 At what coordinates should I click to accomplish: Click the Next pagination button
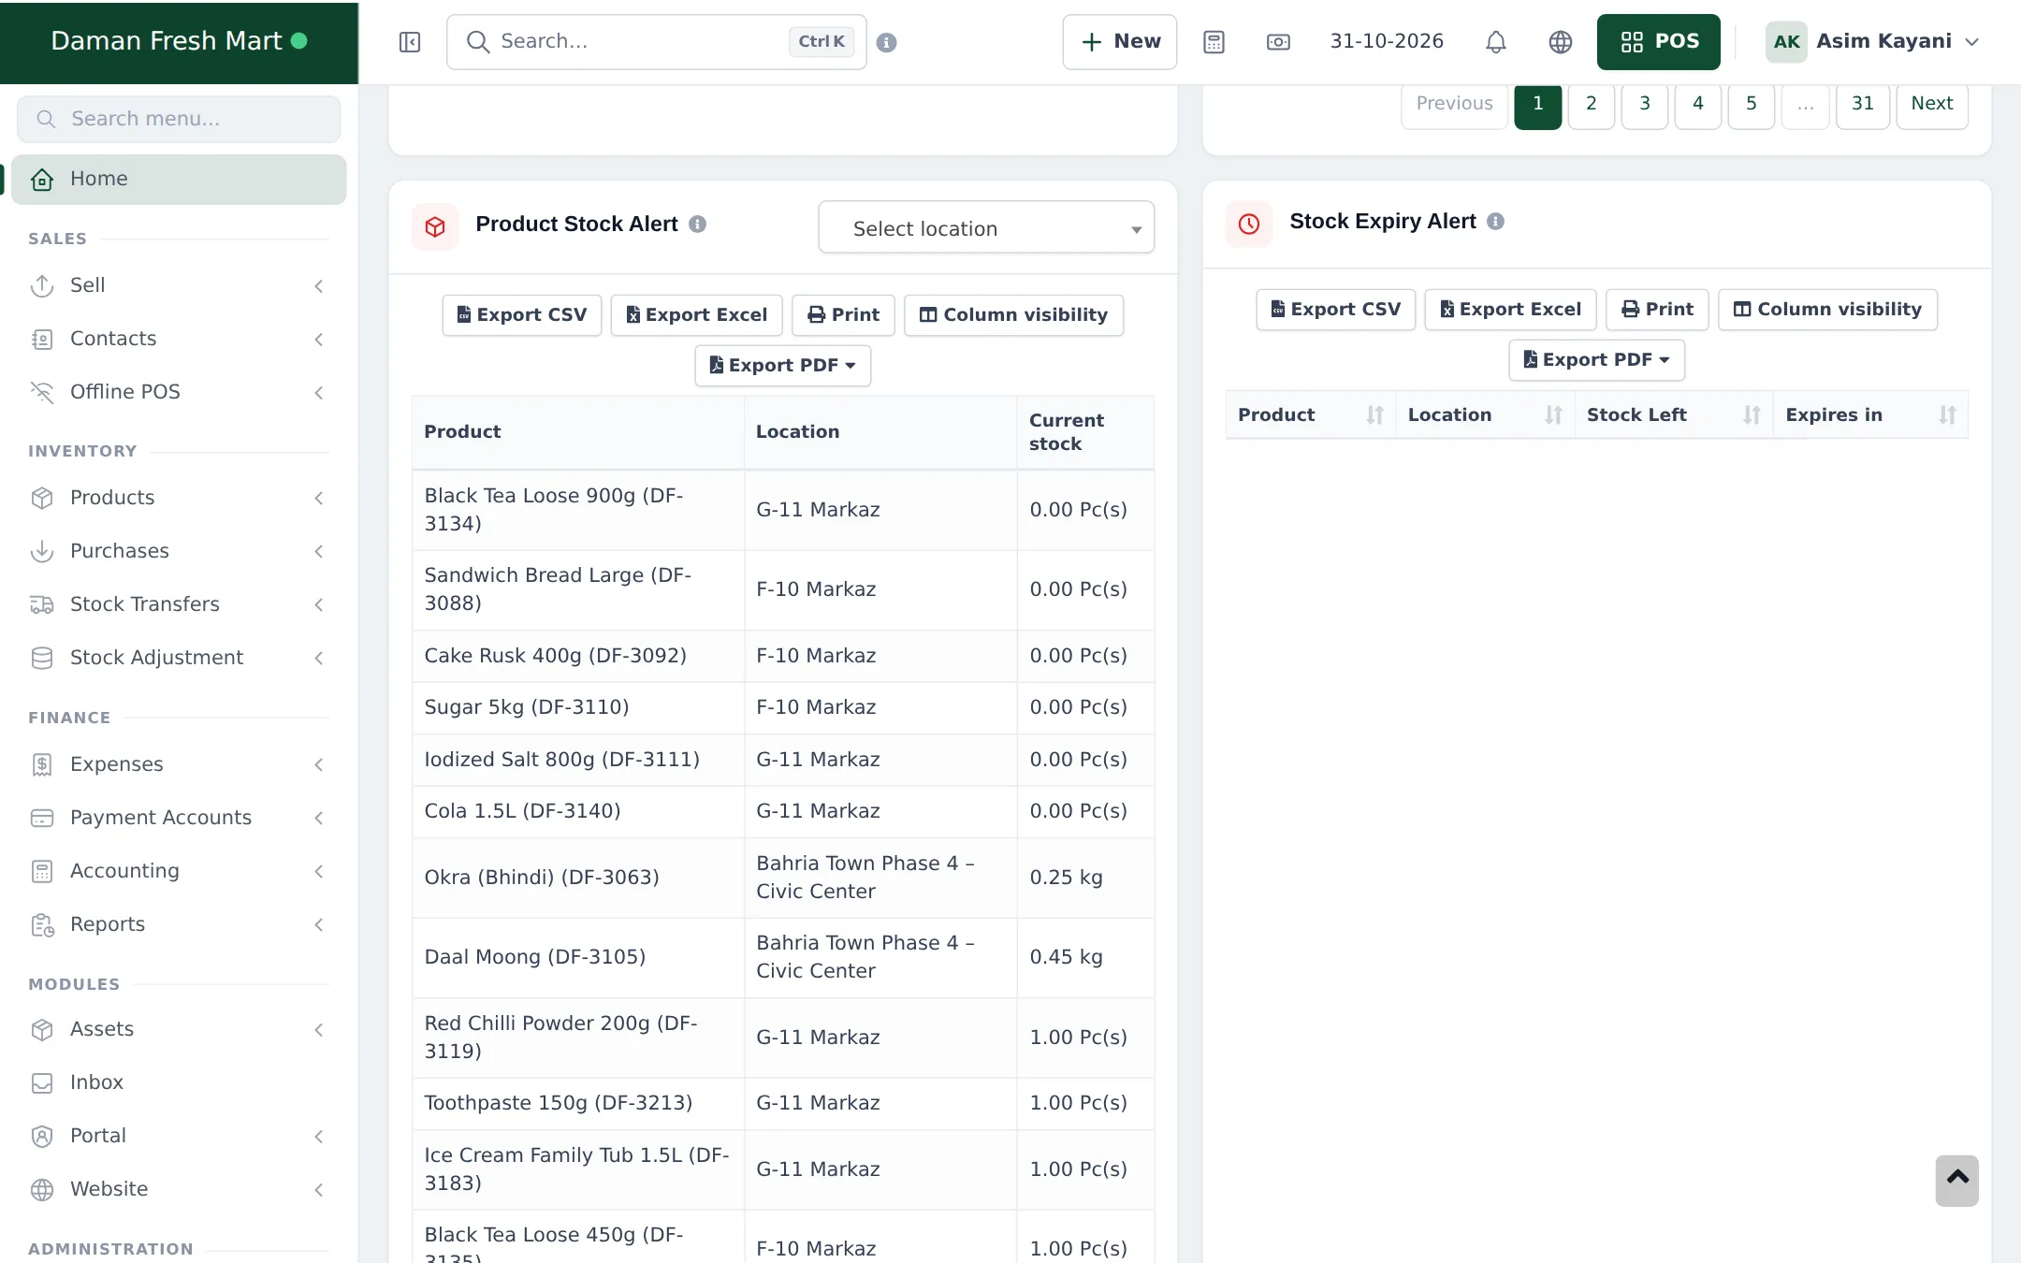[1931, 105]
